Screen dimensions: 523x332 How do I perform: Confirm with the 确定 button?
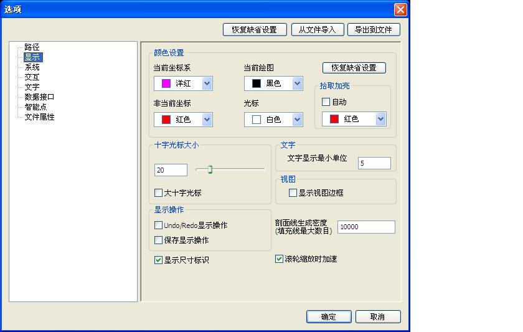tap(329, 316)
